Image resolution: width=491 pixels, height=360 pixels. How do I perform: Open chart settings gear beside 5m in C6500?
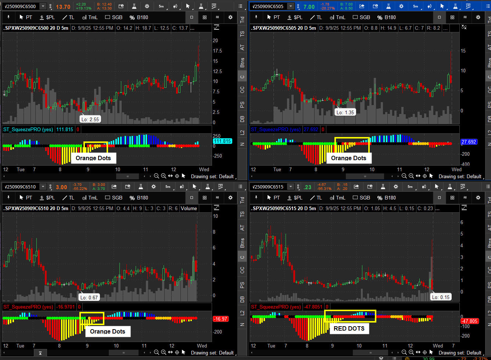point(147,6)
